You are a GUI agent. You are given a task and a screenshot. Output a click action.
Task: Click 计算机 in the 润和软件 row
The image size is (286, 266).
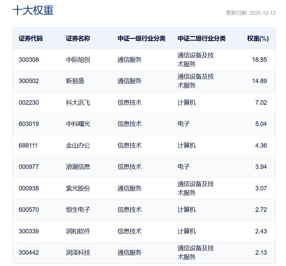187,231
